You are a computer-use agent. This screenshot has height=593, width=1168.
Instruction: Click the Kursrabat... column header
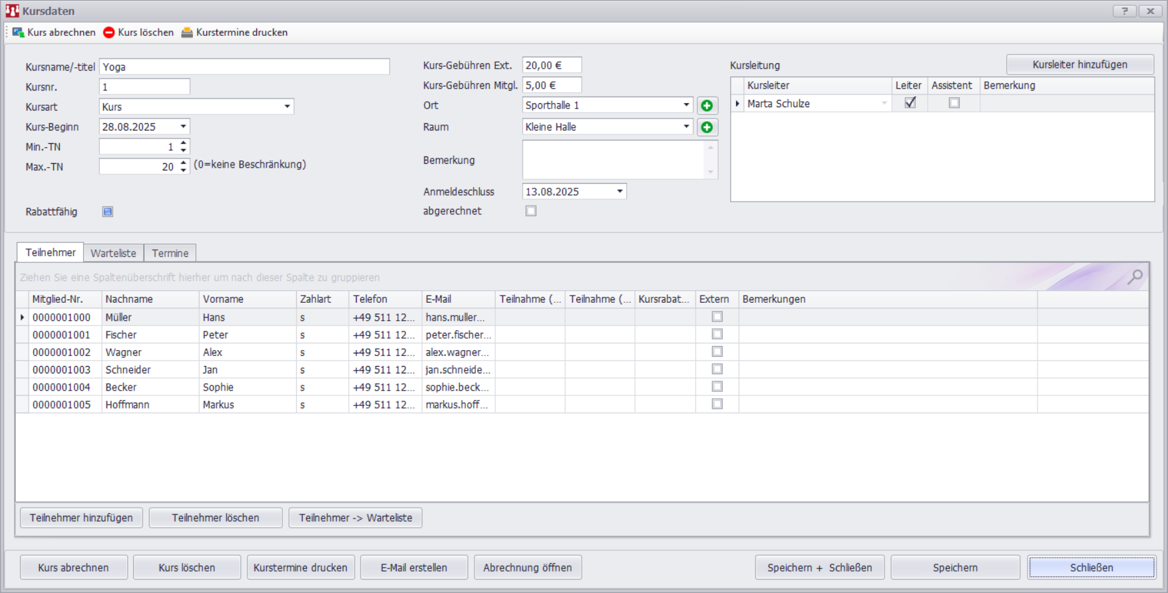665,299
